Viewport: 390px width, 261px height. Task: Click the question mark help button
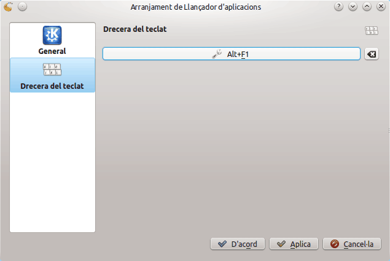tap(338, 7)
